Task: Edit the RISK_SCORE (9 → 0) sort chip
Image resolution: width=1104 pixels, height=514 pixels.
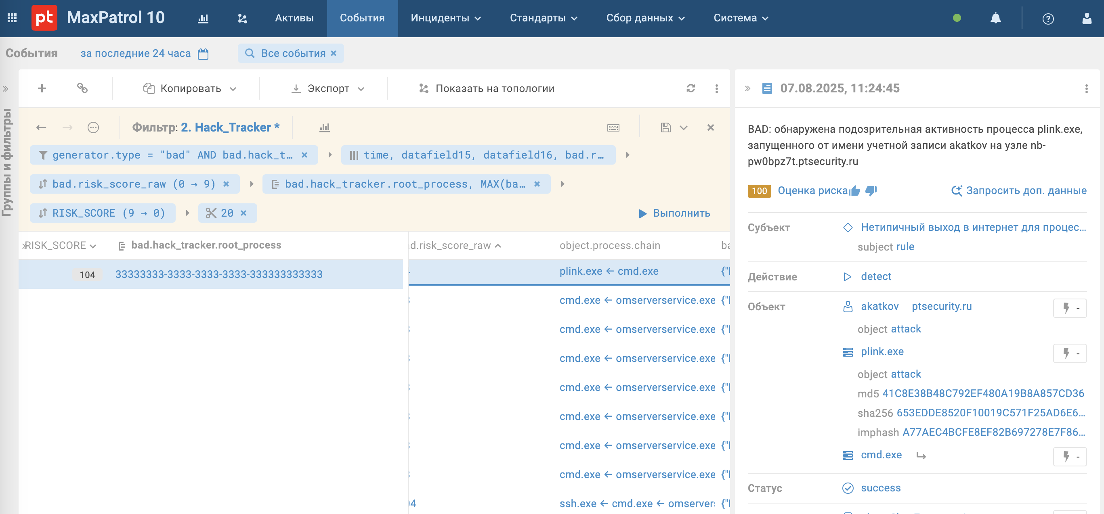Action: 103,213
